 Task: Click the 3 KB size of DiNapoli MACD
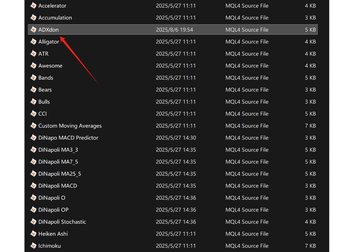(310, 186)
